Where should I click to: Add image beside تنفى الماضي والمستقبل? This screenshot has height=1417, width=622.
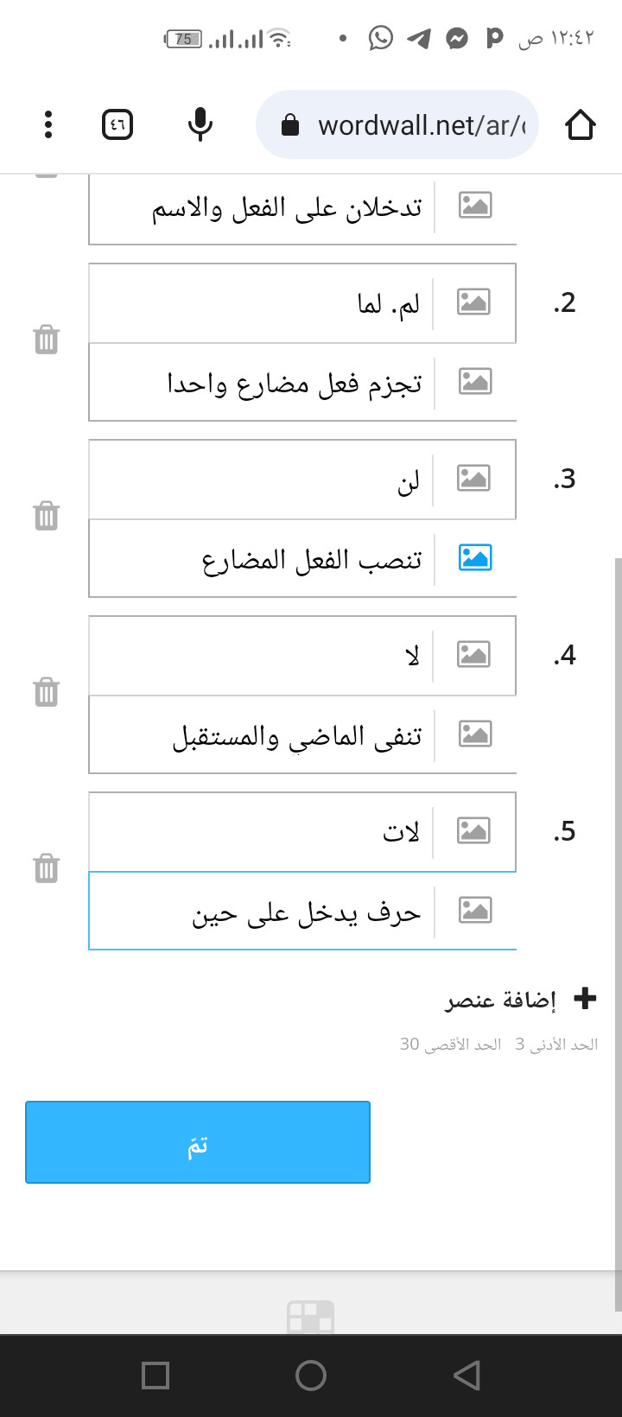475,734
